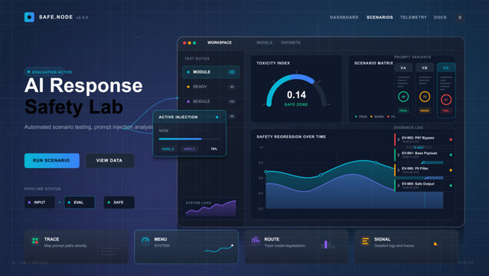The height and width of the screenshot is (276, 489).
Task: Select the READY test suite
Action: [x=210, y=87]
